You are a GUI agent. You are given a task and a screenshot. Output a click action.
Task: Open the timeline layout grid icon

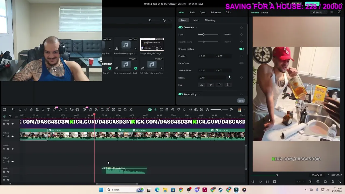click(x=5, y=110)
